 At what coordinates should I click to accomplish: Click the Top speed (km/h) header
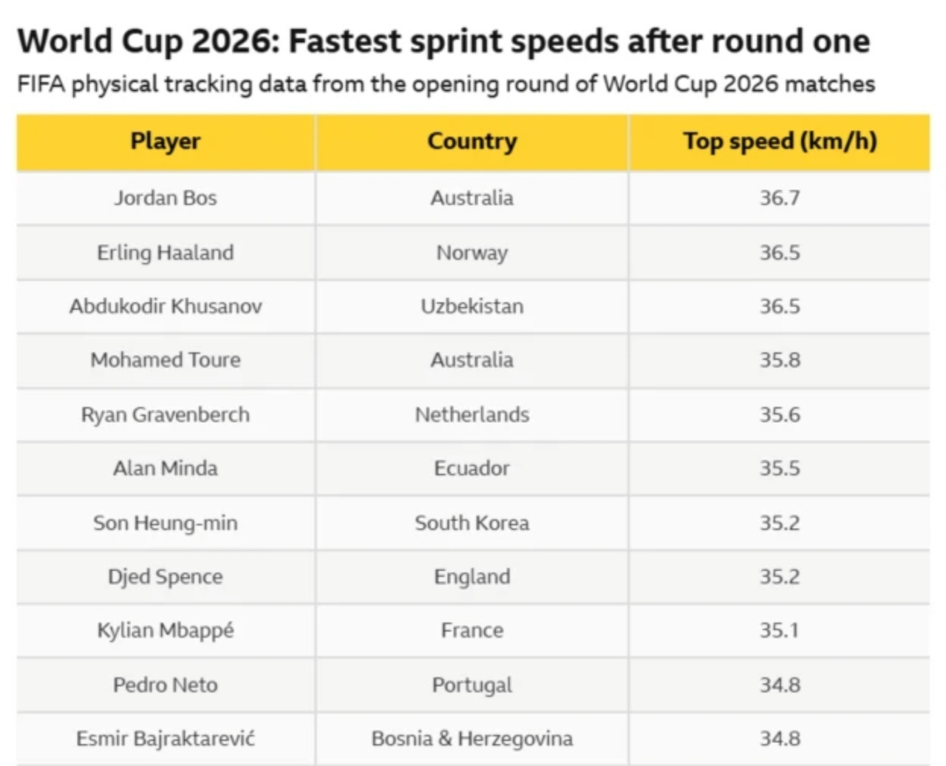780,141
